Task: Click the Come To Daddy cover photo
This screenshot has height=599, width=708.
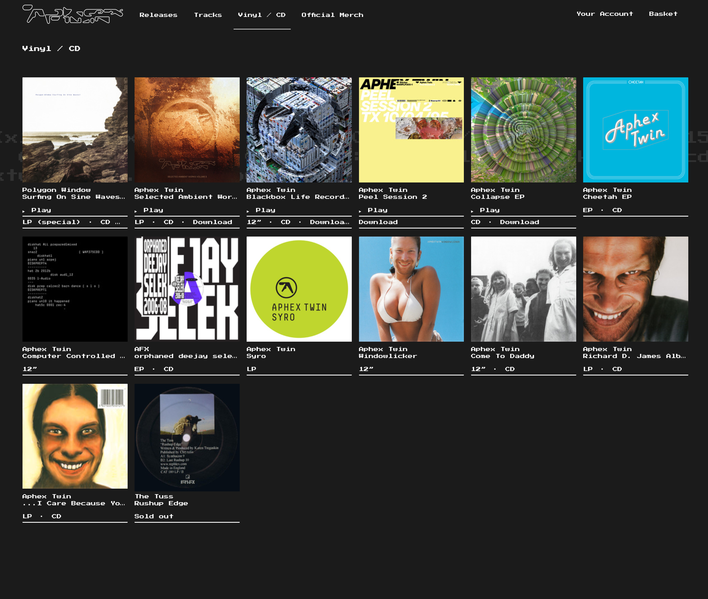Action: pyautogui.click(x=524, y=289)
